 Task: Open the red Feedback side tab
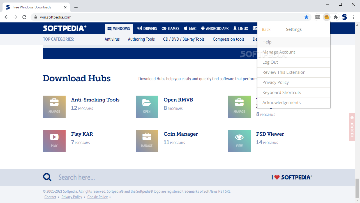coord(352,127)
